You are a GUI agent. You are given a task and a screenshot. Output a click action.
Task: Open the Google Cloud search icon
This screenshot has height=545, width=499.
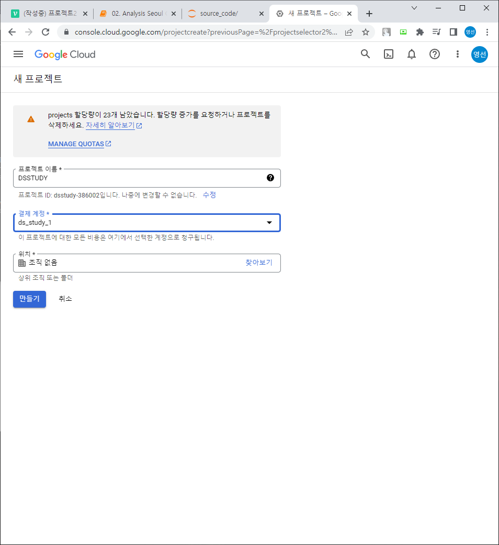pos(366,54)
